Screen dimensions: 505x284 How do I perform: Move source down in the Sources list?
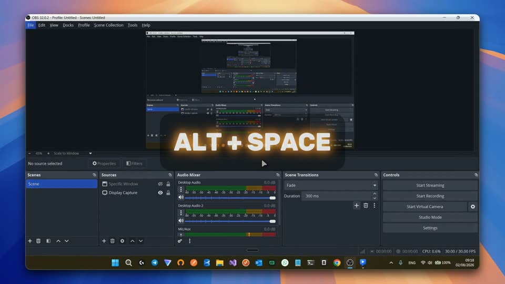141,241
